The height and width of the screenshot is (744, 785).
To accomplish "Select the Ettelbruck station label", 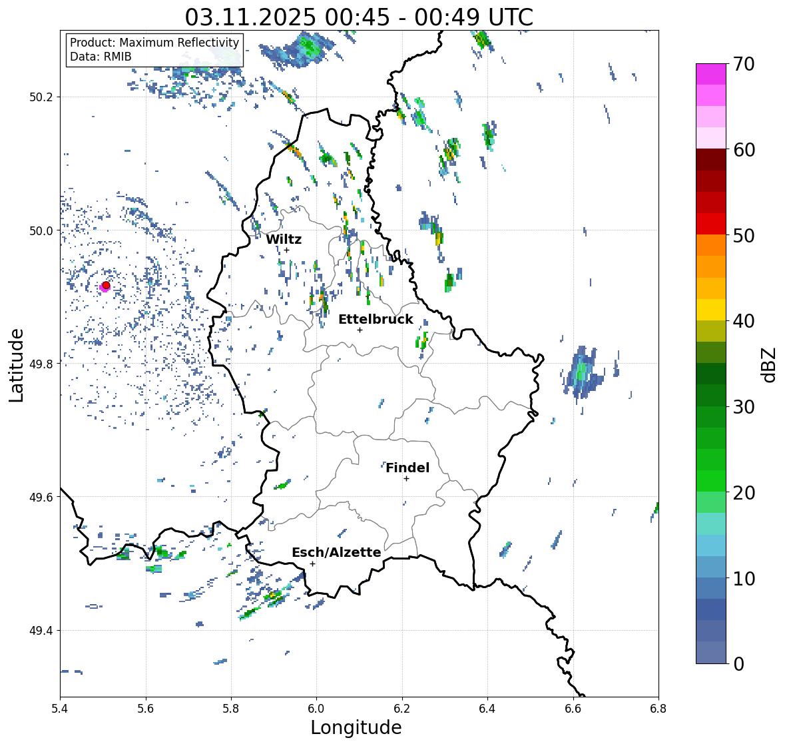I will [376, 319].
